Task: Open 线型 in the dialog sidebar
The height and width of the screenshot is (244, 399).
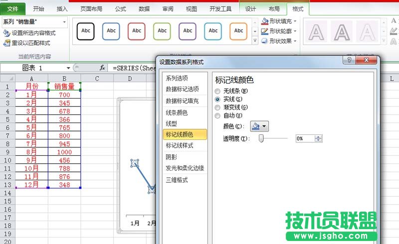Action: point(185,124)
